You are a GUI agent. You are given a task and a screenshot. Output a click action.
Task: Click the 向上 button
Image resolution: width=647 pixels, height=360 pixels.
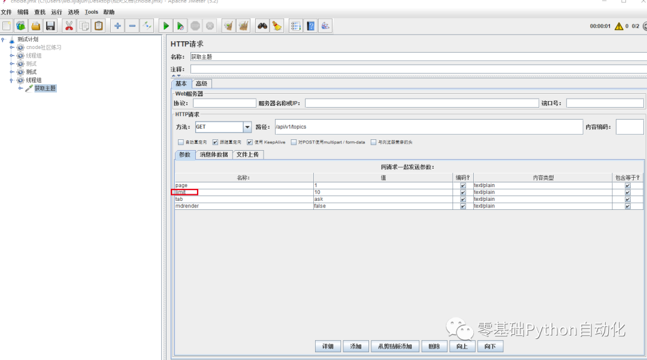coord(462,346)
